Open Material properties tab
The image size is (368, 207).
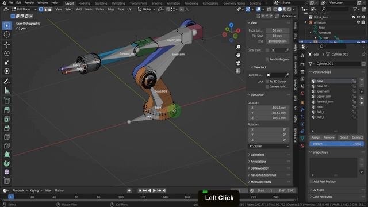pos(302,145)
